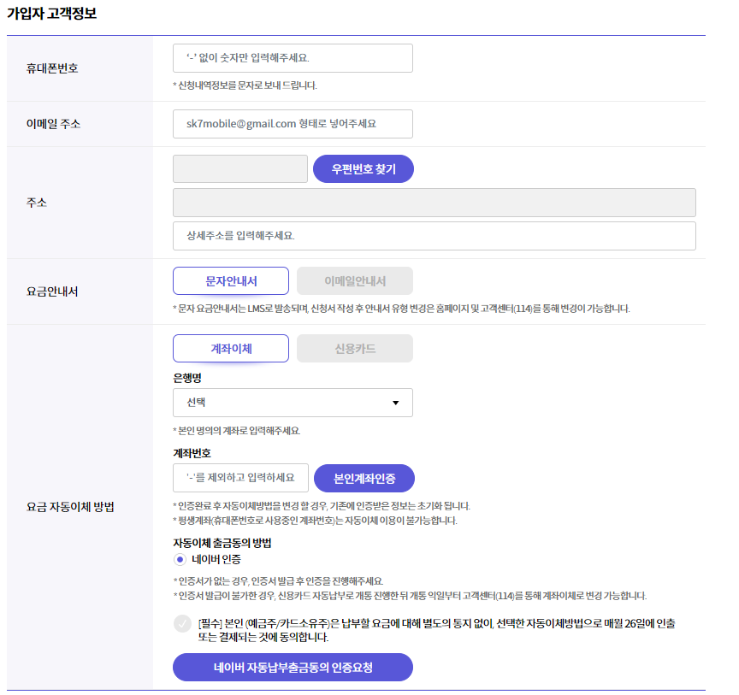
Task: Switch payment method to 신용카드
Action: pyautogui.click(x=354, y=348)
